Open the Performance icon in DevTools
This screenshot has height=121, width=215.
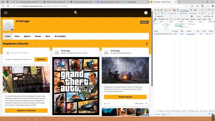[191, 10]
